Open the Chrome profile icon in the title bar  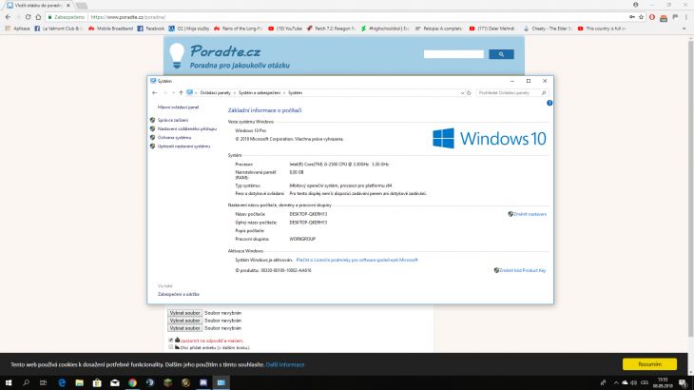pyautogui.click(x=636, y=5)
